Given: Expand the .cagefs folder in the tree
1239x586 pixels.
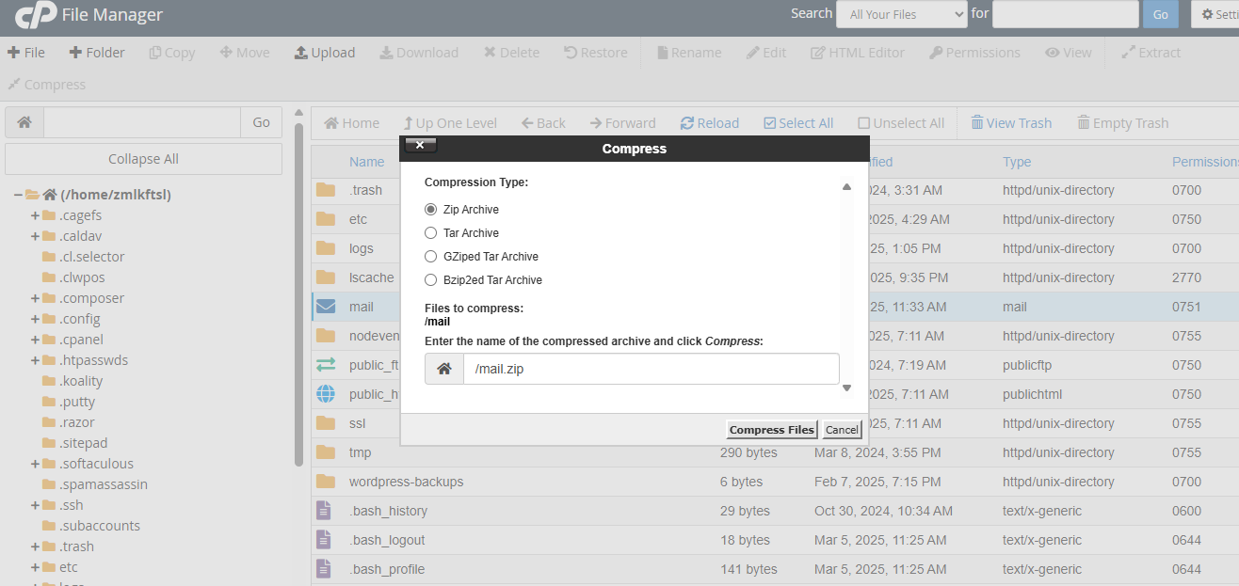Looking at the screenshot, I should (35, 215).
